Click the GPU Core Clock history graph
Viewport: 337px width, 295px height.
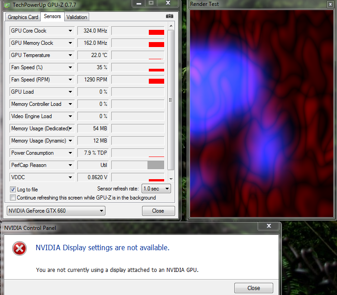point(138,31)
